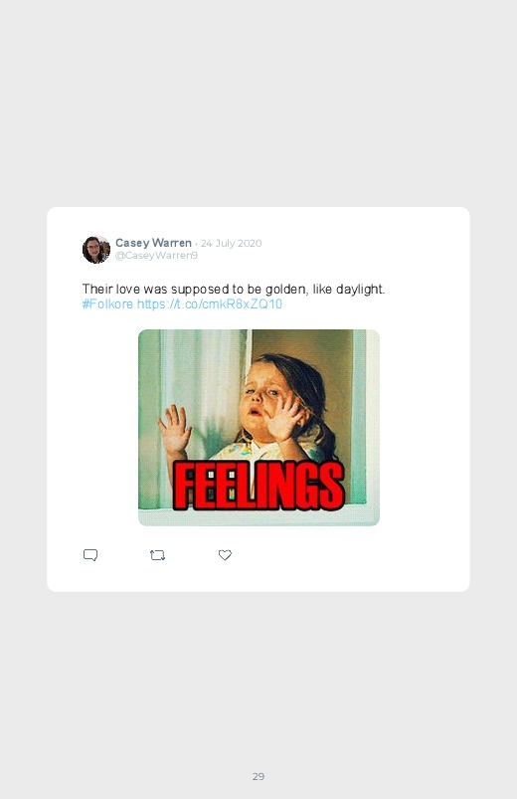The height and width of the screenshot is (799, 517).
Task: Select the tweet text about golden love
Action: point(234,289)
